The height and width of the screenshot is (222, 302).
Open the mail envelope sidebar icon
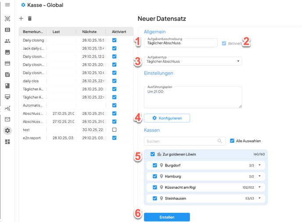tap(7, 119)
